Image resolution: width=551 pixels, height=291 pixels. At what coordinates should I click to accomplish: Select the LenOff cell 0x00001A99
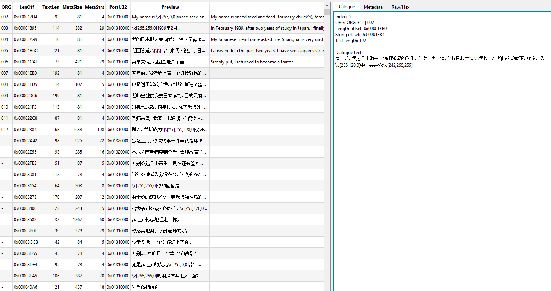pos(26,39)
